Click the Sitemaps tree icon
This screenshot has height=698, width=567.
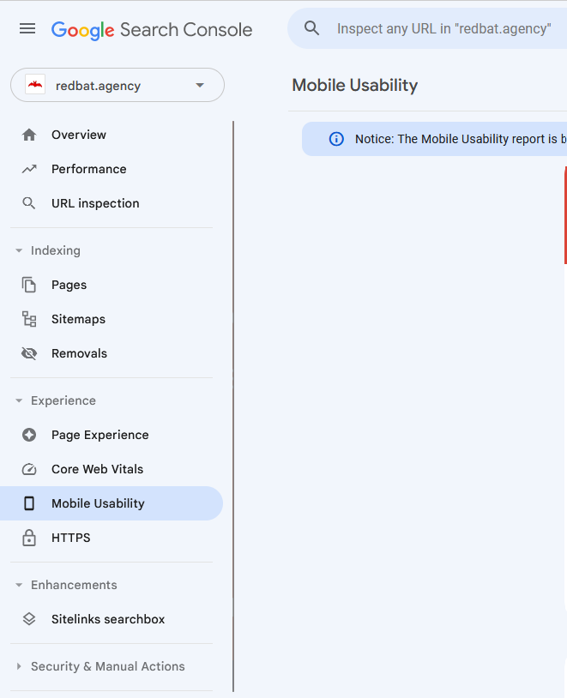[29, 319]
